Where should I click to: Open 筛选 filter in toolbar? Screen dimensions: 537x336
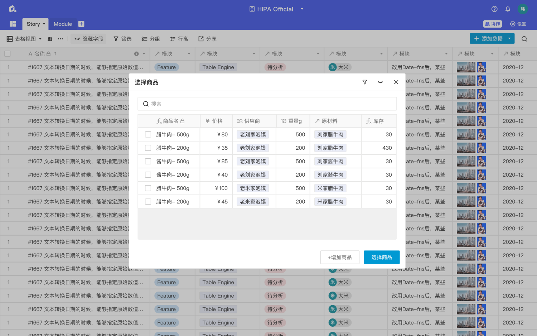tap(122, 39)
